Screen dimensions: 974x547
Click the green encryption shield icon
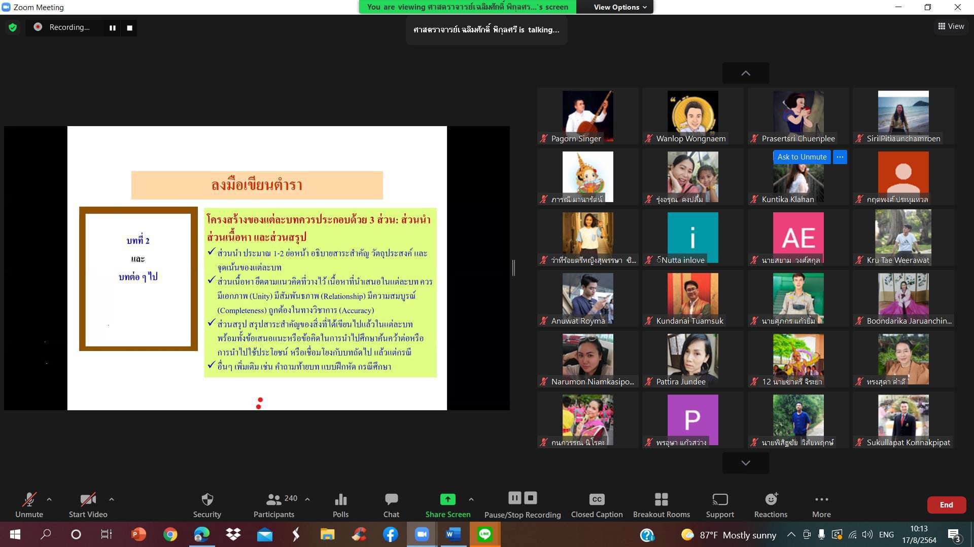point(13,27)
